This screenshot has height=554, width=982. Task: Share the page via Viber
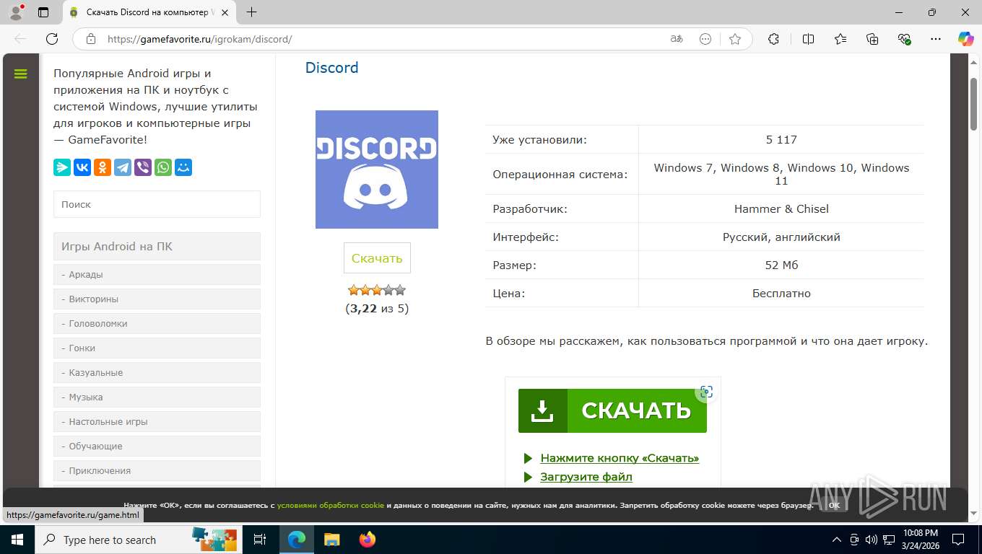click(143, 167)
